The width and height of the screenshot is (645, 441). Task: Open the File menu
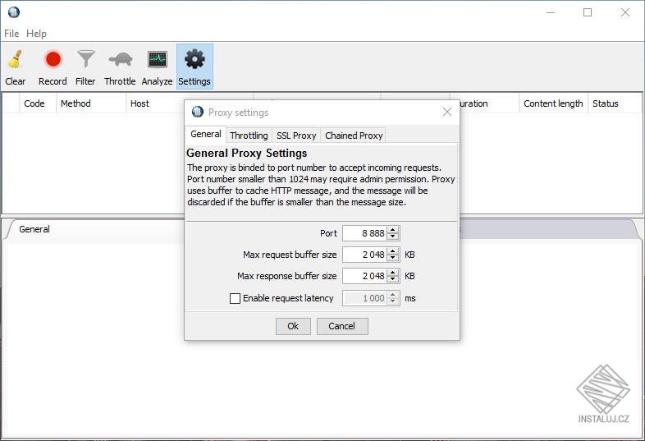click(x=11, y=34)
